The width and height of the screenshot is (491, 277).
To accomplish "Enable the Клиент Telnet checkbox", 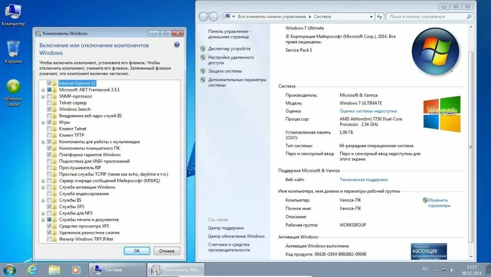I will 49,128.
